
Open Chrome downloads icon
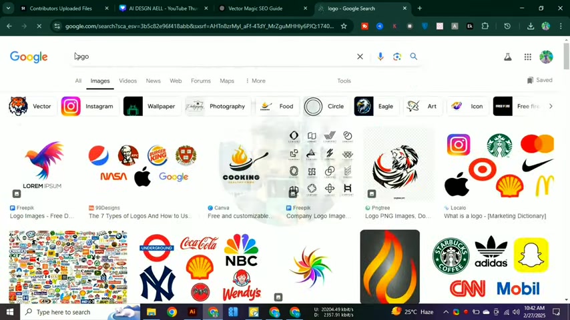pos(531,26)
